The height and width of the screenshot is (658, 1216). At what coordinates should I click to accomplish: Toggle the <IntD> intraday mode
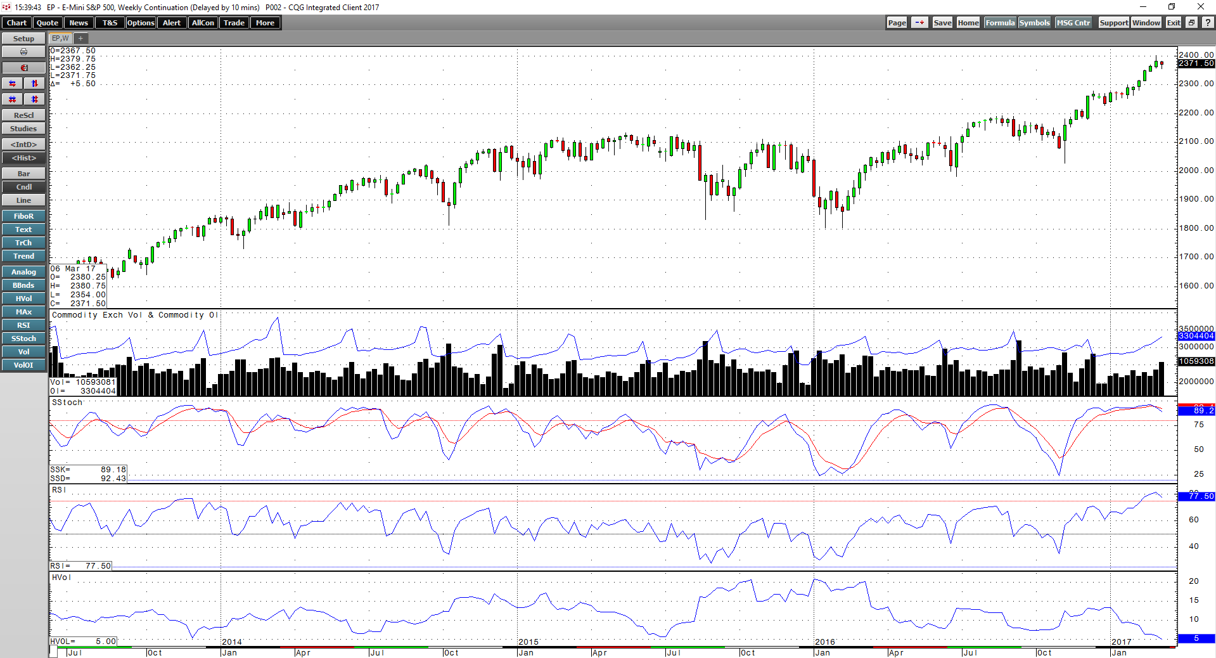[x=23, y=145]
